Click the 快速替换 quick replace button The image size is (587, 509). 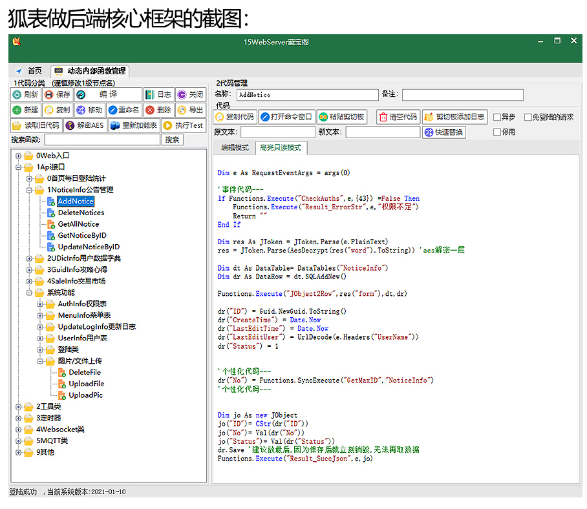[x=444, y=132]
